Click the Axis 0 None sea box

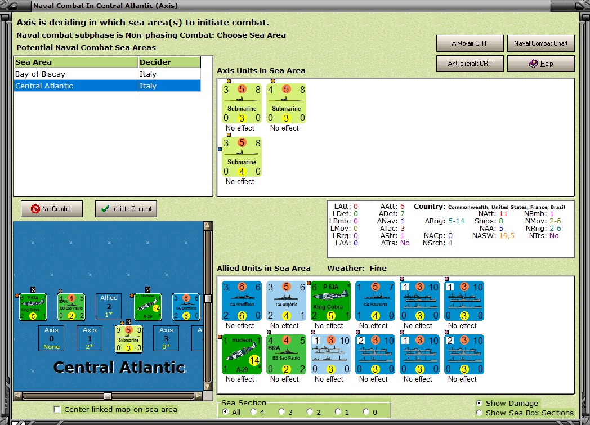click(x=51, y=338)
